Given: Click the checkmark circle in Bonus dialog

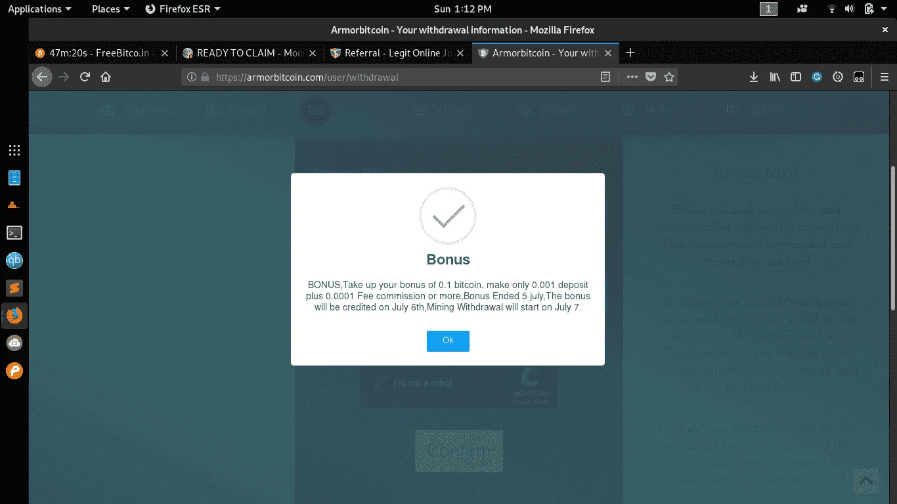Looking at the screenshot, I should [448, 216].
